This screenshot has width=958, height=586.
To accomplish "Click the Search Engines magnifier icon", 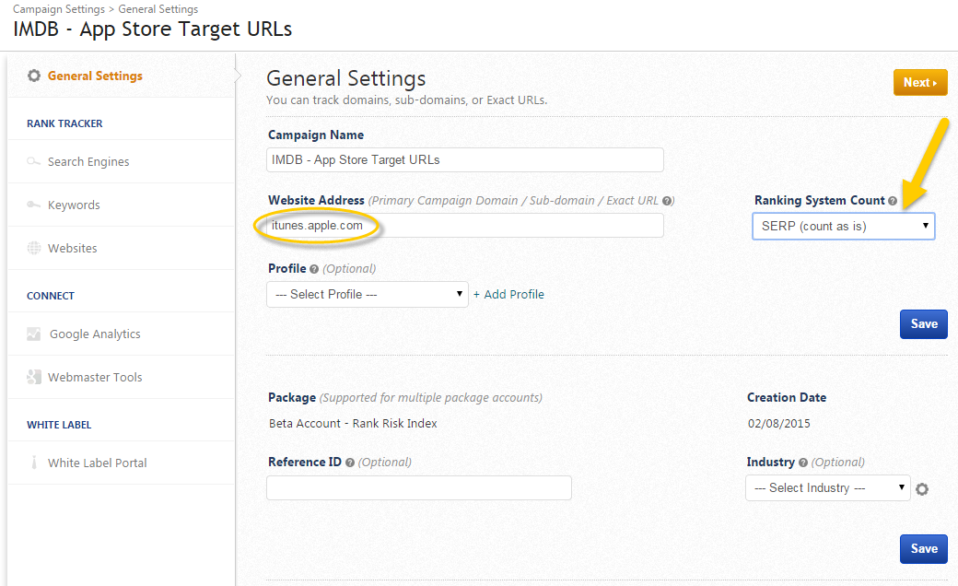I will [x=33, y=162].
